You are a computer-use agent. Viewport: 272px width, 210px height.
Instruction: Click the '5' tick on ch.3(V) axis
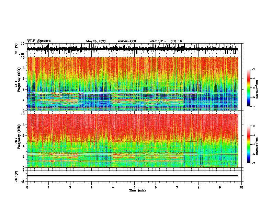[24, 171]
